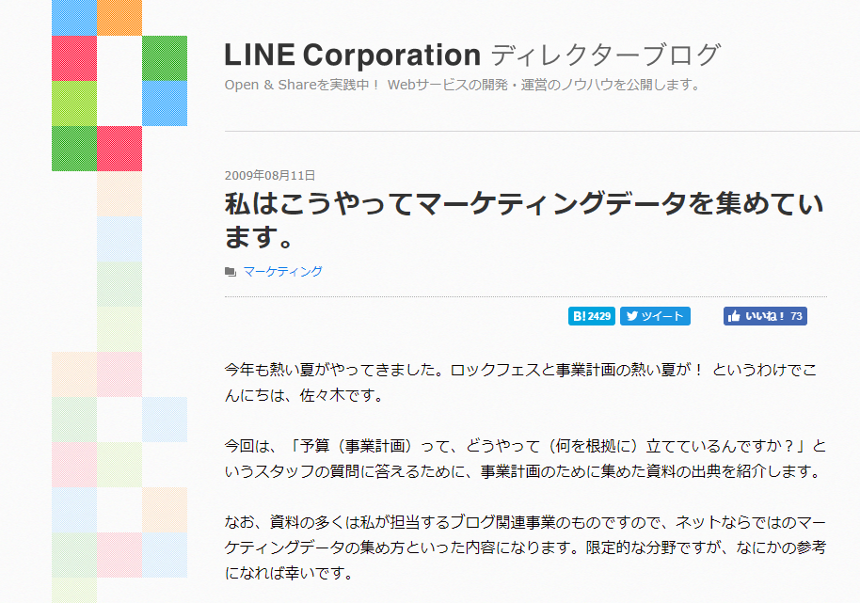Click first paragraph starting 今年も熱い夏が
860x603 pixels.
click(520, 383)
